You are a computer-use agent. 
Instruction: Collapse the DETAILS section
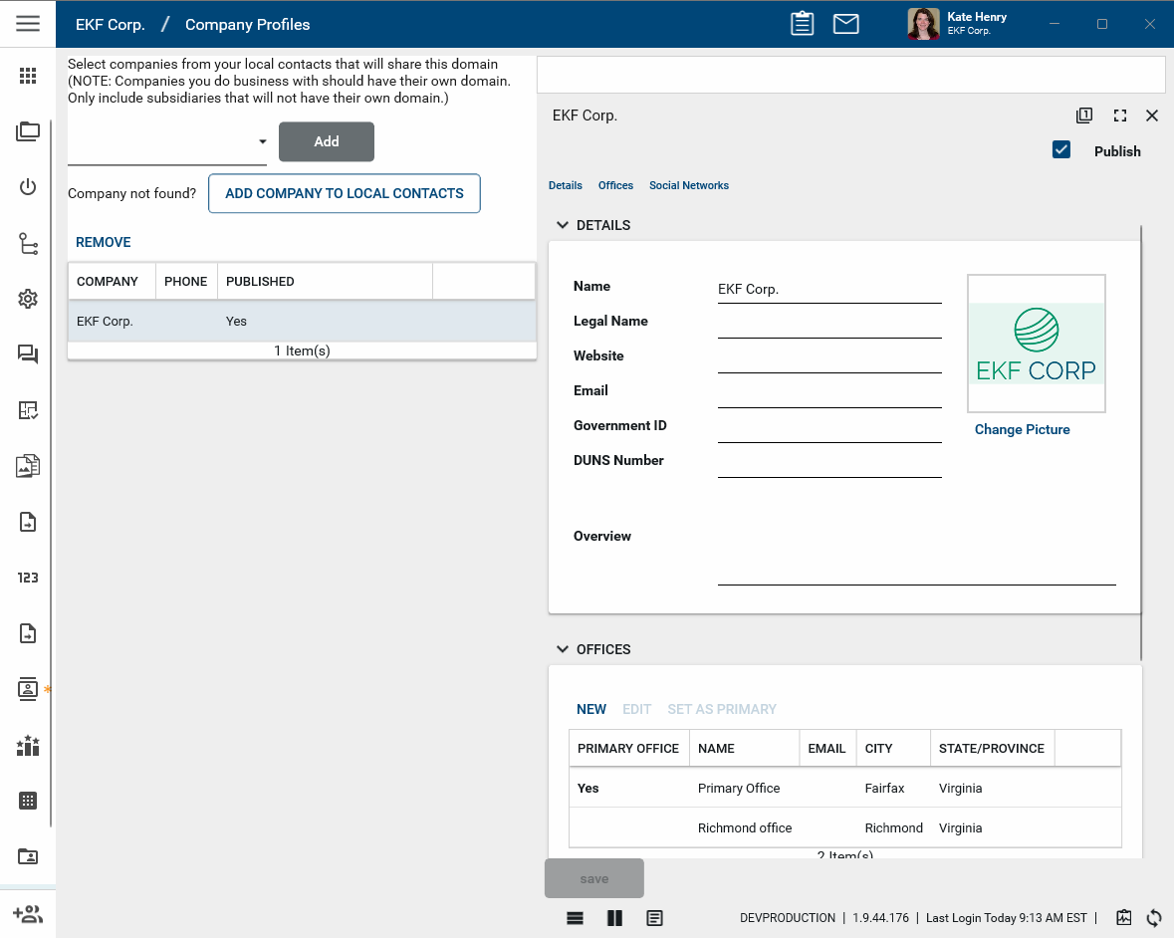[563, 225]
